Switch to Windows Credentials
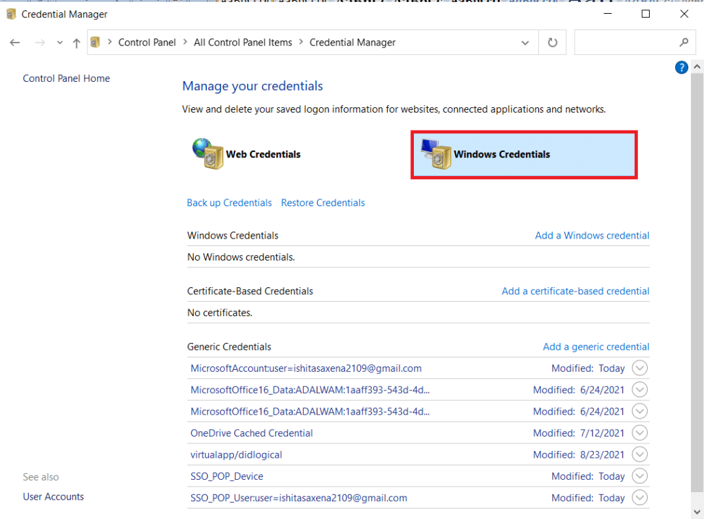Screen dimensions: 704x519 [524, 155]
